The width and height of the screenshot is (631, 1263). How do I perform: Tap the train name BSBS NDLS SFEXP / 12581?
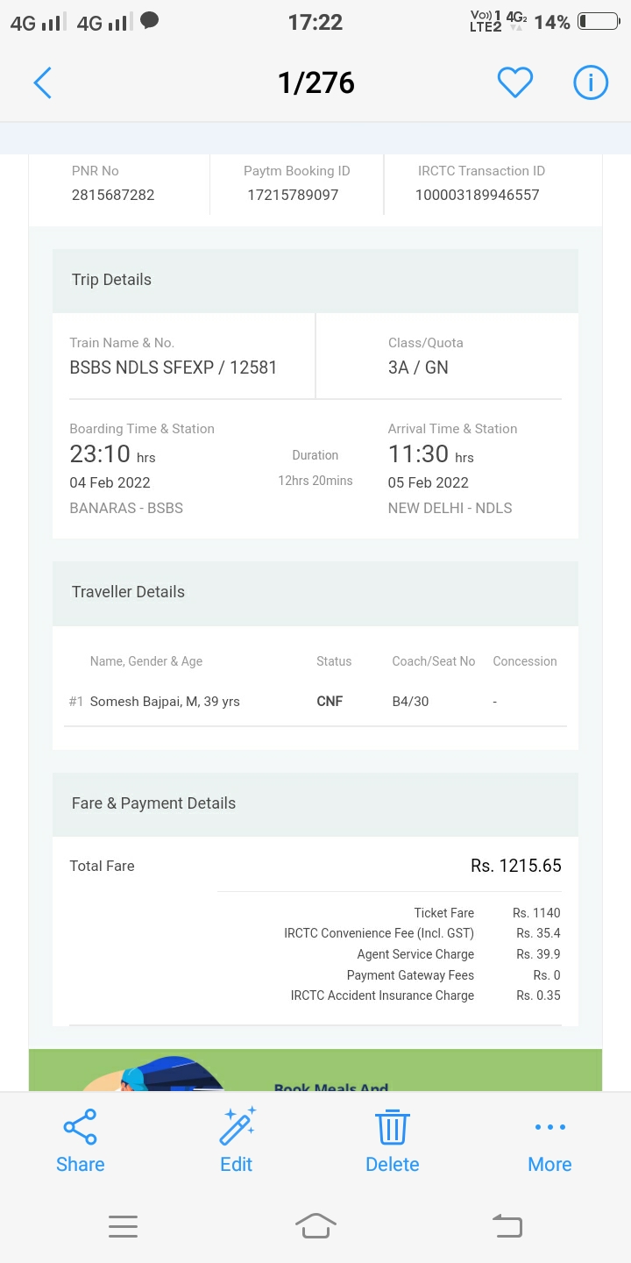174,367
